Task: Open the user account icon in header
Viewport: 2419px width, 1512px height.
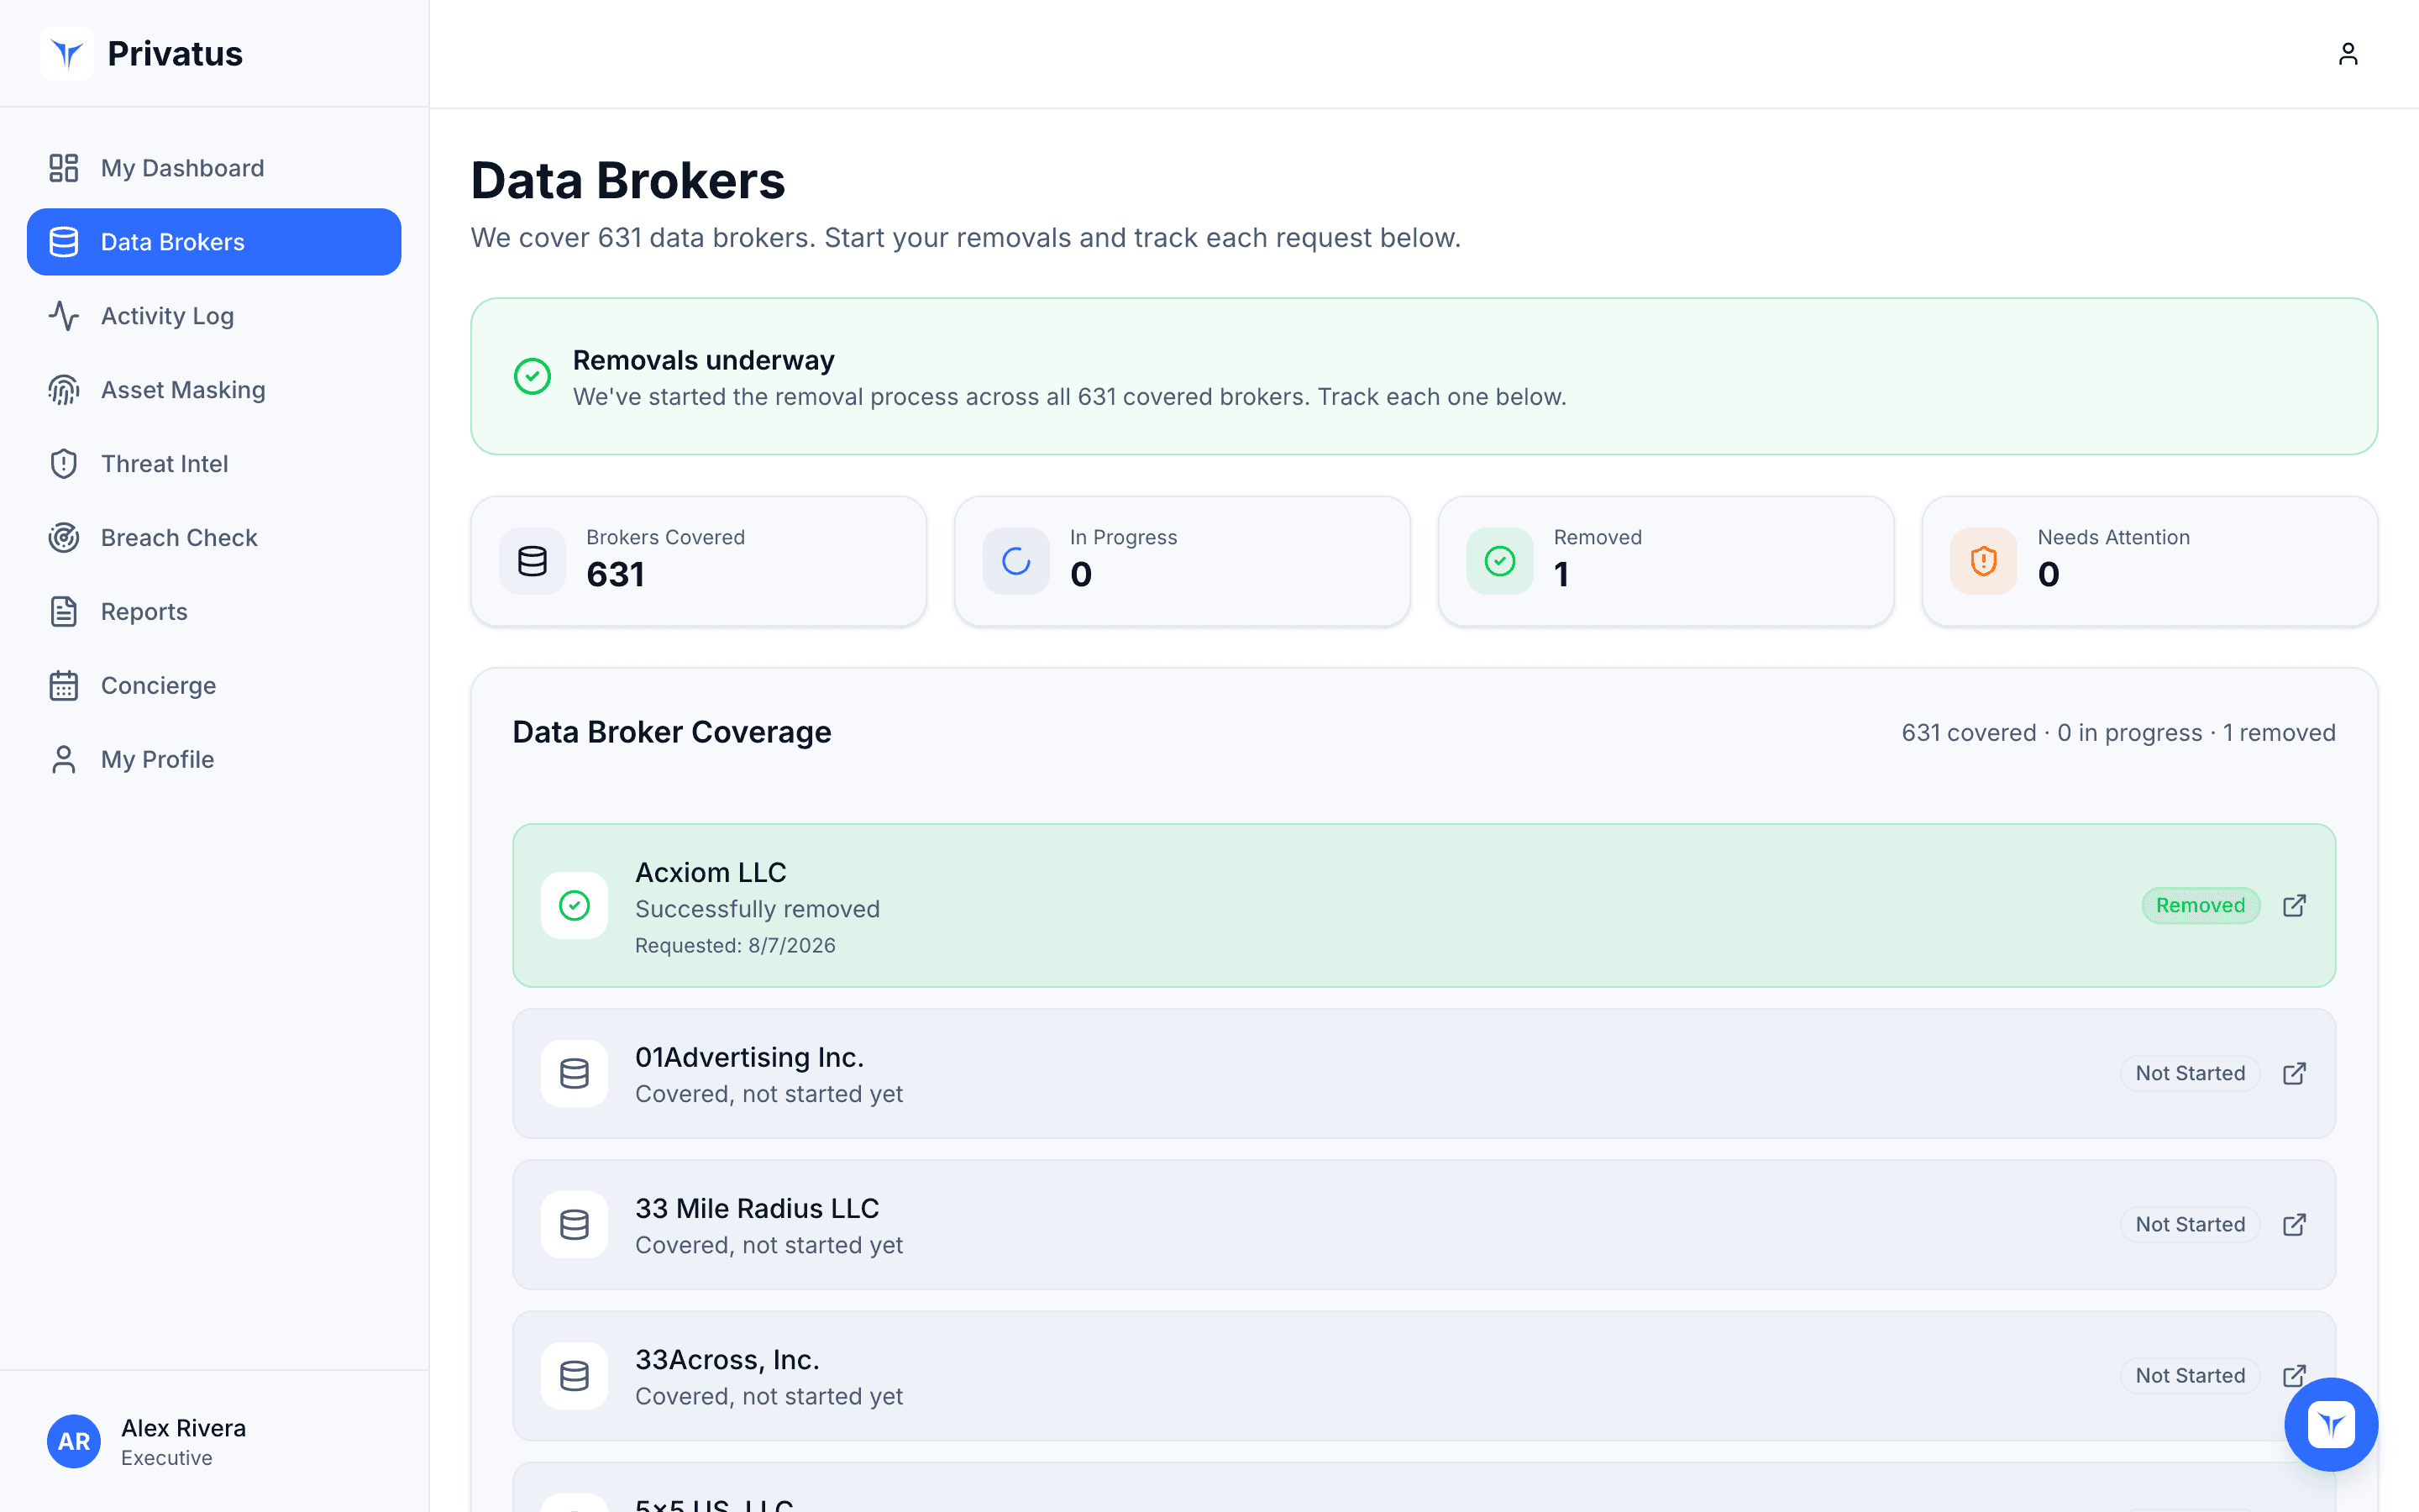Action: point(2348,54)
